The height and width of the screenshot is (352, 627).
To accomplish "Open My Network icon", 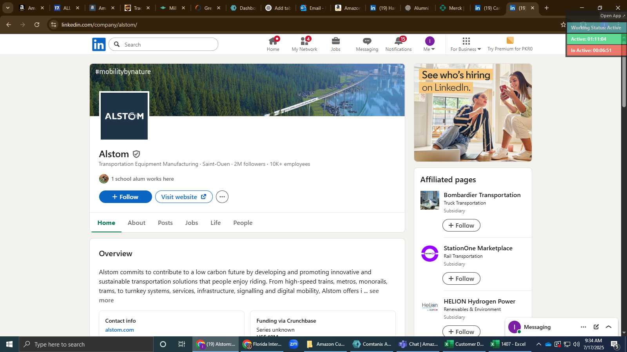I will pyautogui.click(x=304, y=44).
